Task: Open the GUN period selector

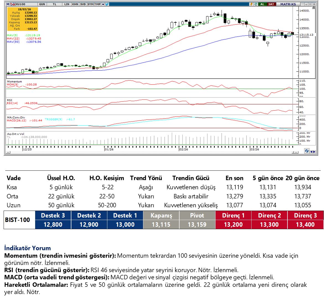Action: (42, 4)
